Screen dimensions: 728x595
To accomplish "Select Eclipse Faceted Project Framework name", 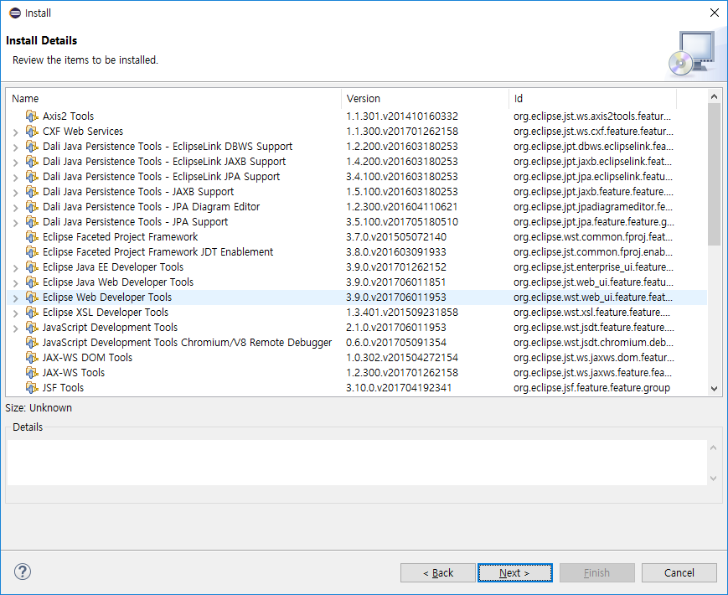I will pos(121,237).
